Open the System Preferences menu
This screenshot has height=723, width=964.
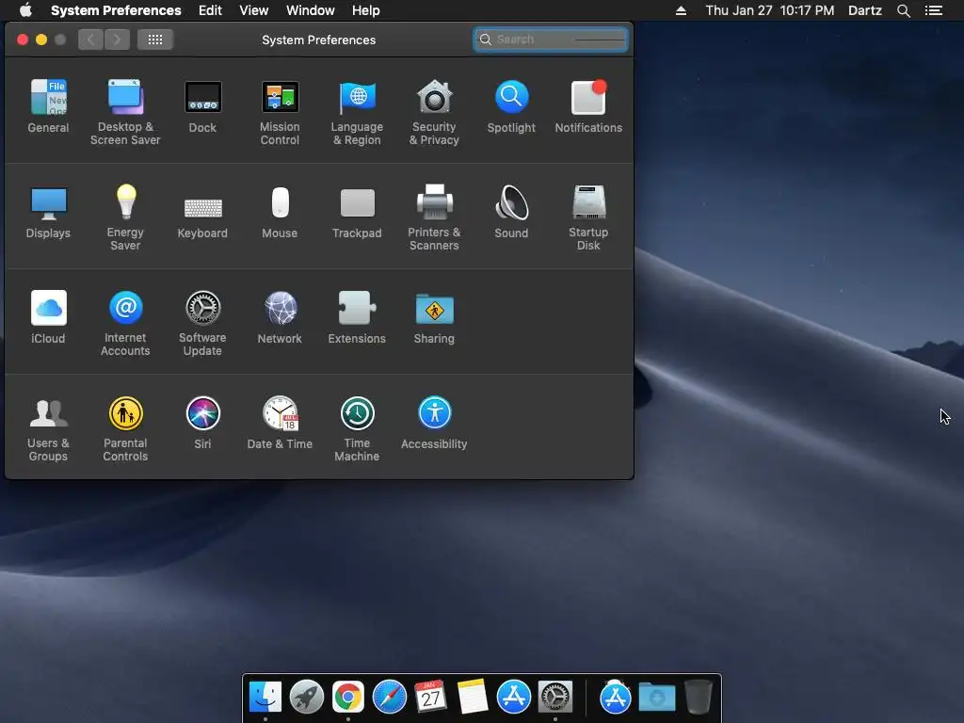coord(116,10)
